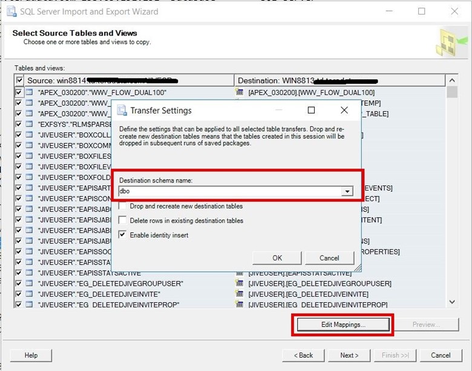This screenshot has height=371, width=472.
Task: Click the Preview button
Action: [426, 324]
